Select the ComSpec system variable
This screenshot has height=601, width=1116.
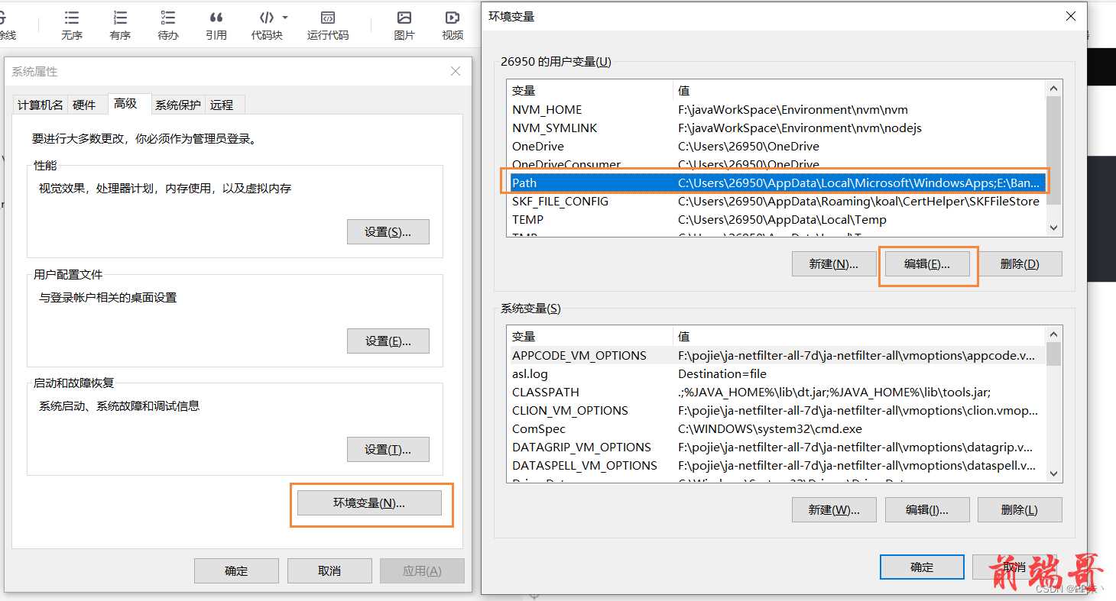tap(776, 428)
